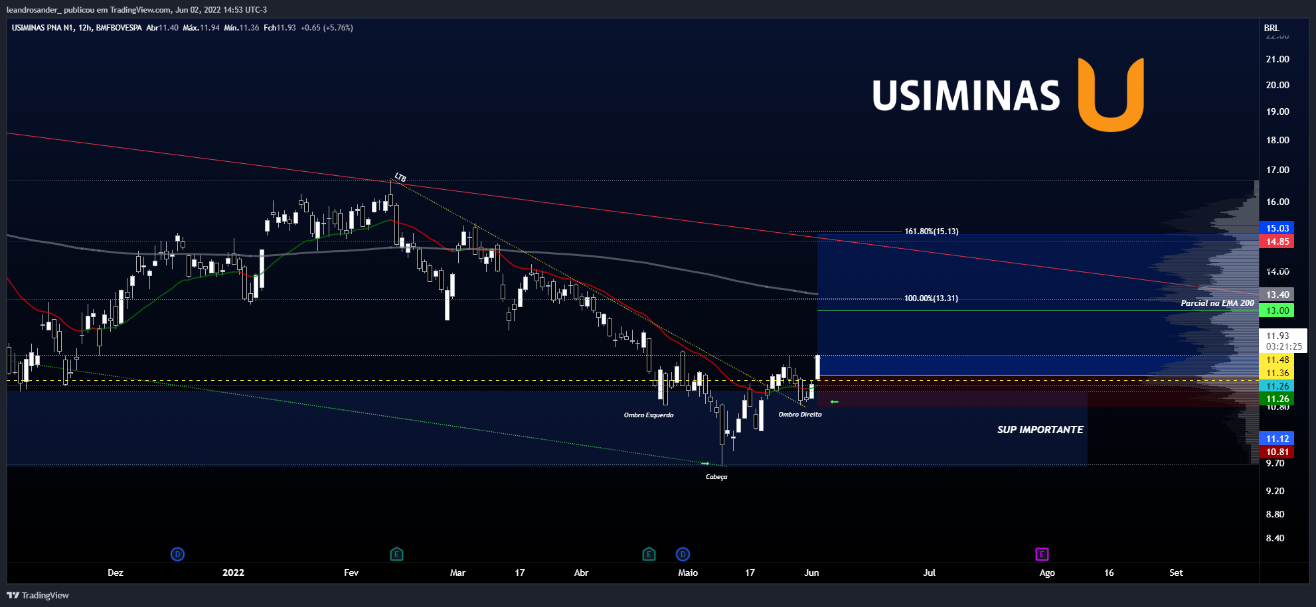Click the LTB trendline label

pyautogui.click(x=400, y=177)
